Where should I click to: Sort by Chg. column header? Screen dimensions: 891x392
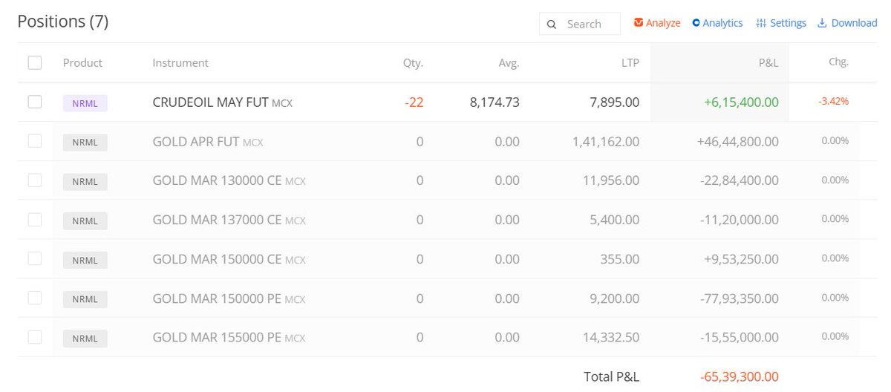tap(838, 62)
